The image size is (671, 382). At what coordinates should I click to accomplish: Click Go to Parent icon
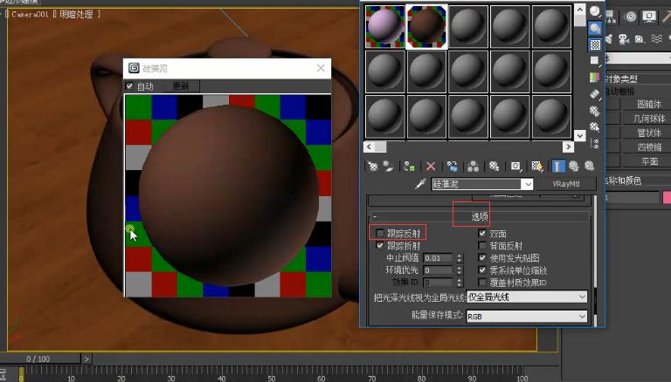pos(573,167)
